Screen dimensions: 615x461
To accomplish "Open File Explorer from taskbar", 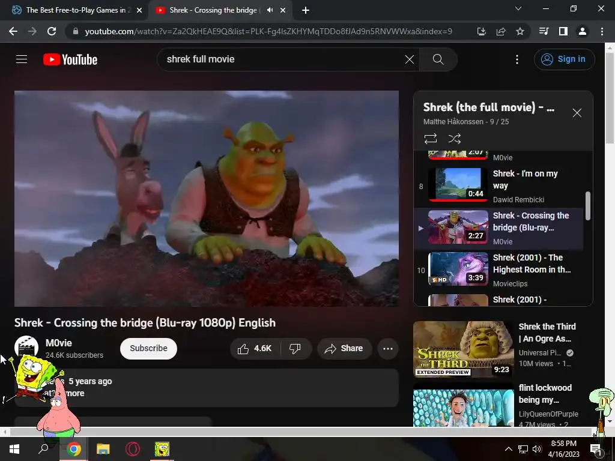I will 103,449.
